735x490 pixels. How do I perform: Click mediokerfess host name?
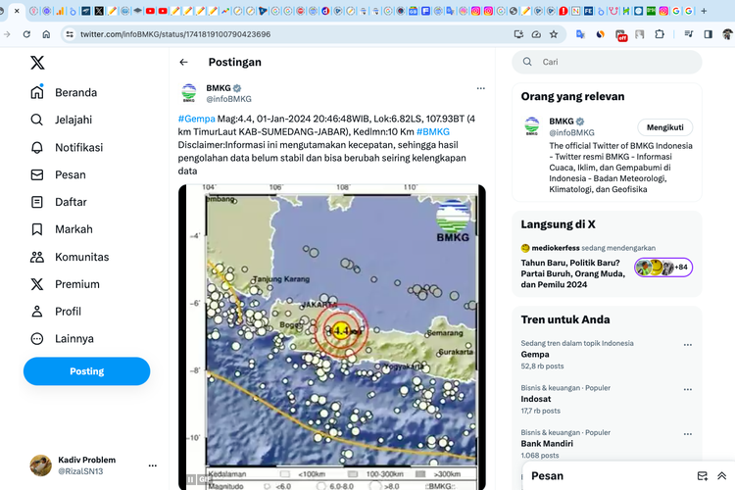click(556, 248)
